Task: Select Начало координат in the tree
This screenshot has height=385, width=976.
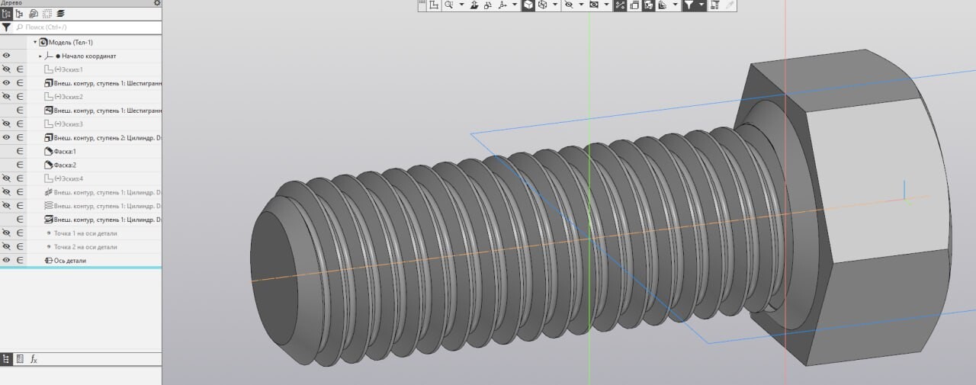Action: coord(89,56)
